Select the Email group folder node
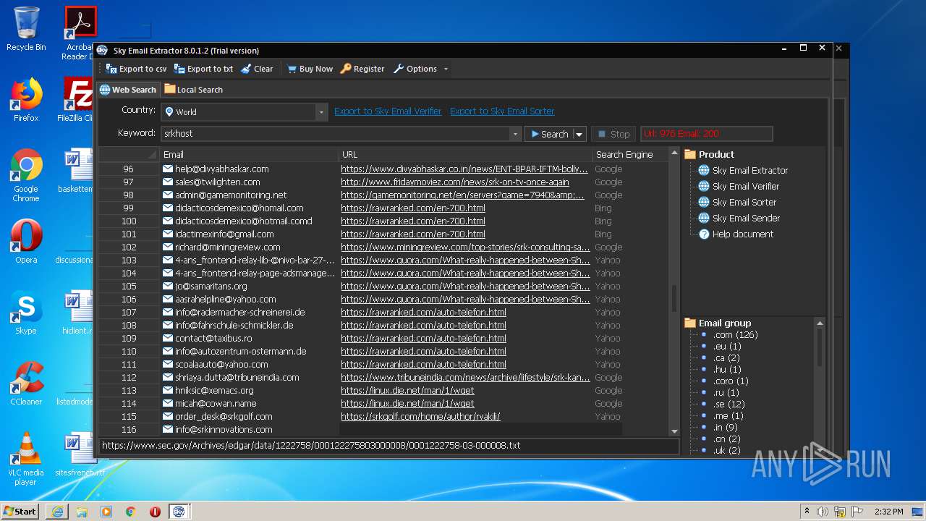926x521 pixels. click(718, 323)
